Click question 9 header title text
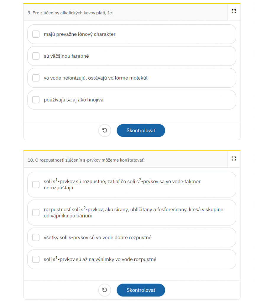Viewport: 255px width, 303px height. pos(70,13)
